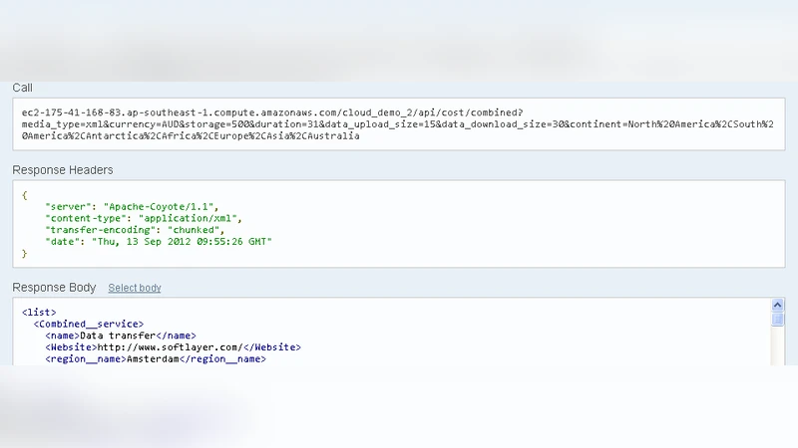
Task: Click the "Select body" link
Action: tap(135, 288)
